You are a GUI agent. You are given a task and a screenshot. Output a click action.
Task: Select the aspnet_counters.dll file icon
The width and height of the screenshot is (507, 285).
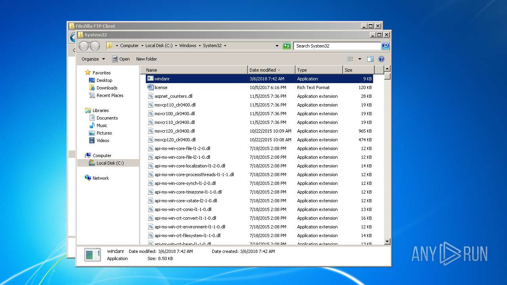pyautogui.click(x=151, y=96)
